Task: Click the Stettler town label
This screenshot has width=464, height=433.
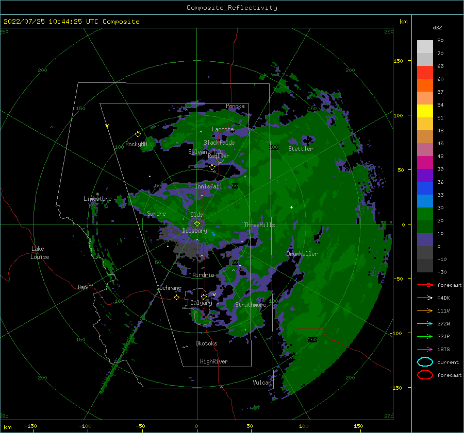Action: tap(301, 149)
